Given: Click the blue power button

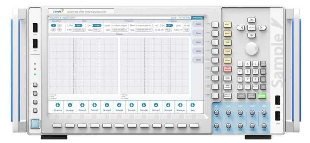Looking at the screenshot, I should point(35,124).
